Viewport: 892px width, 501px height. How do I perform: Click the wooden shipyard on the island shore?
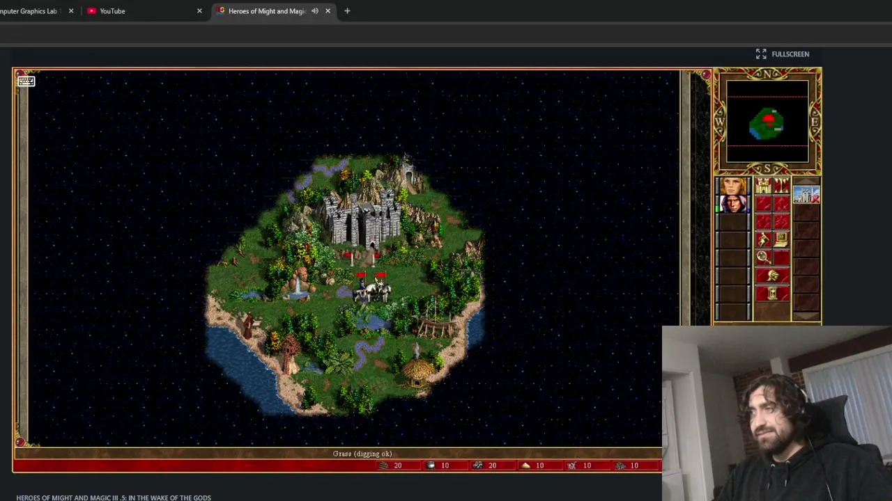[x=436, y=324]
